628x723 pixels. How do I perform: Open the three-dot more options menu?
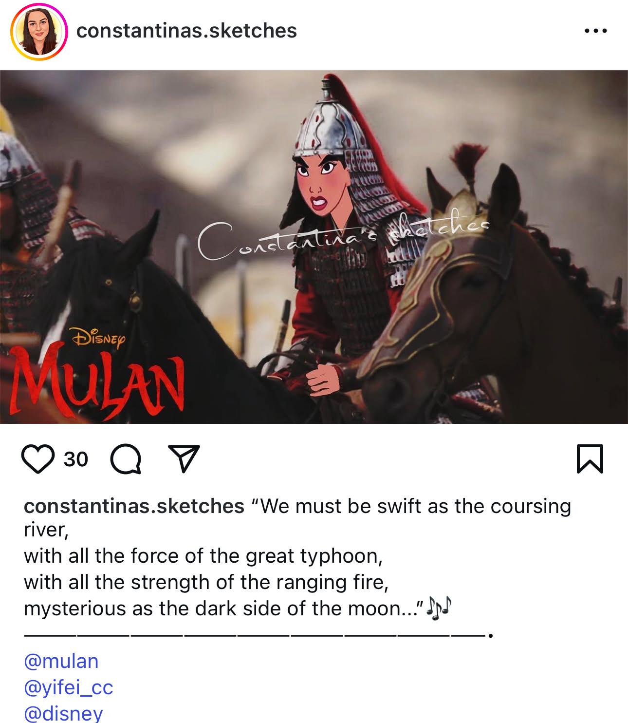click(x=595, y=31)
